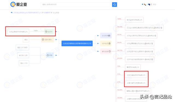175x102 pixels.
Task: Open the subsidiary with 50.09% stake
Action: pyautogui.click(x=138, y=91)
